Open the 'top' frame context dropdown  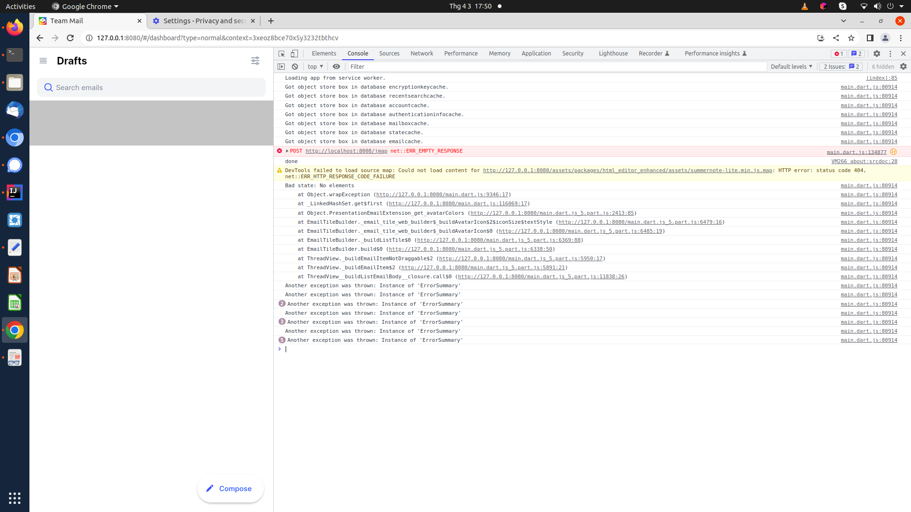pyautogui.click(x=315, y=66)
